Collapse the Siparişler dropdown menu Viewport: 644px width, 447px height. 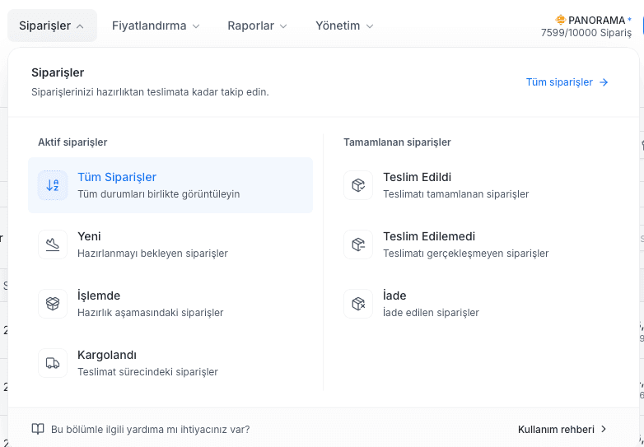[52, 26]
